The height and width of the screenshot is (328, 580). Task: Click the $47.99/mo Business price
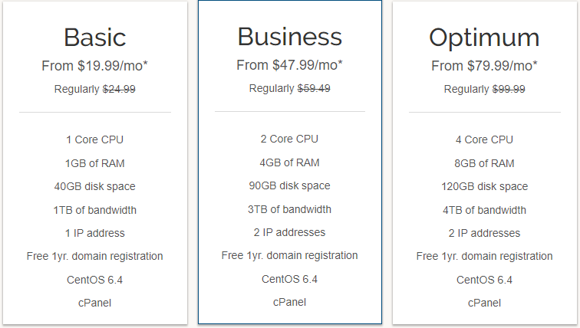coord(289,65)
